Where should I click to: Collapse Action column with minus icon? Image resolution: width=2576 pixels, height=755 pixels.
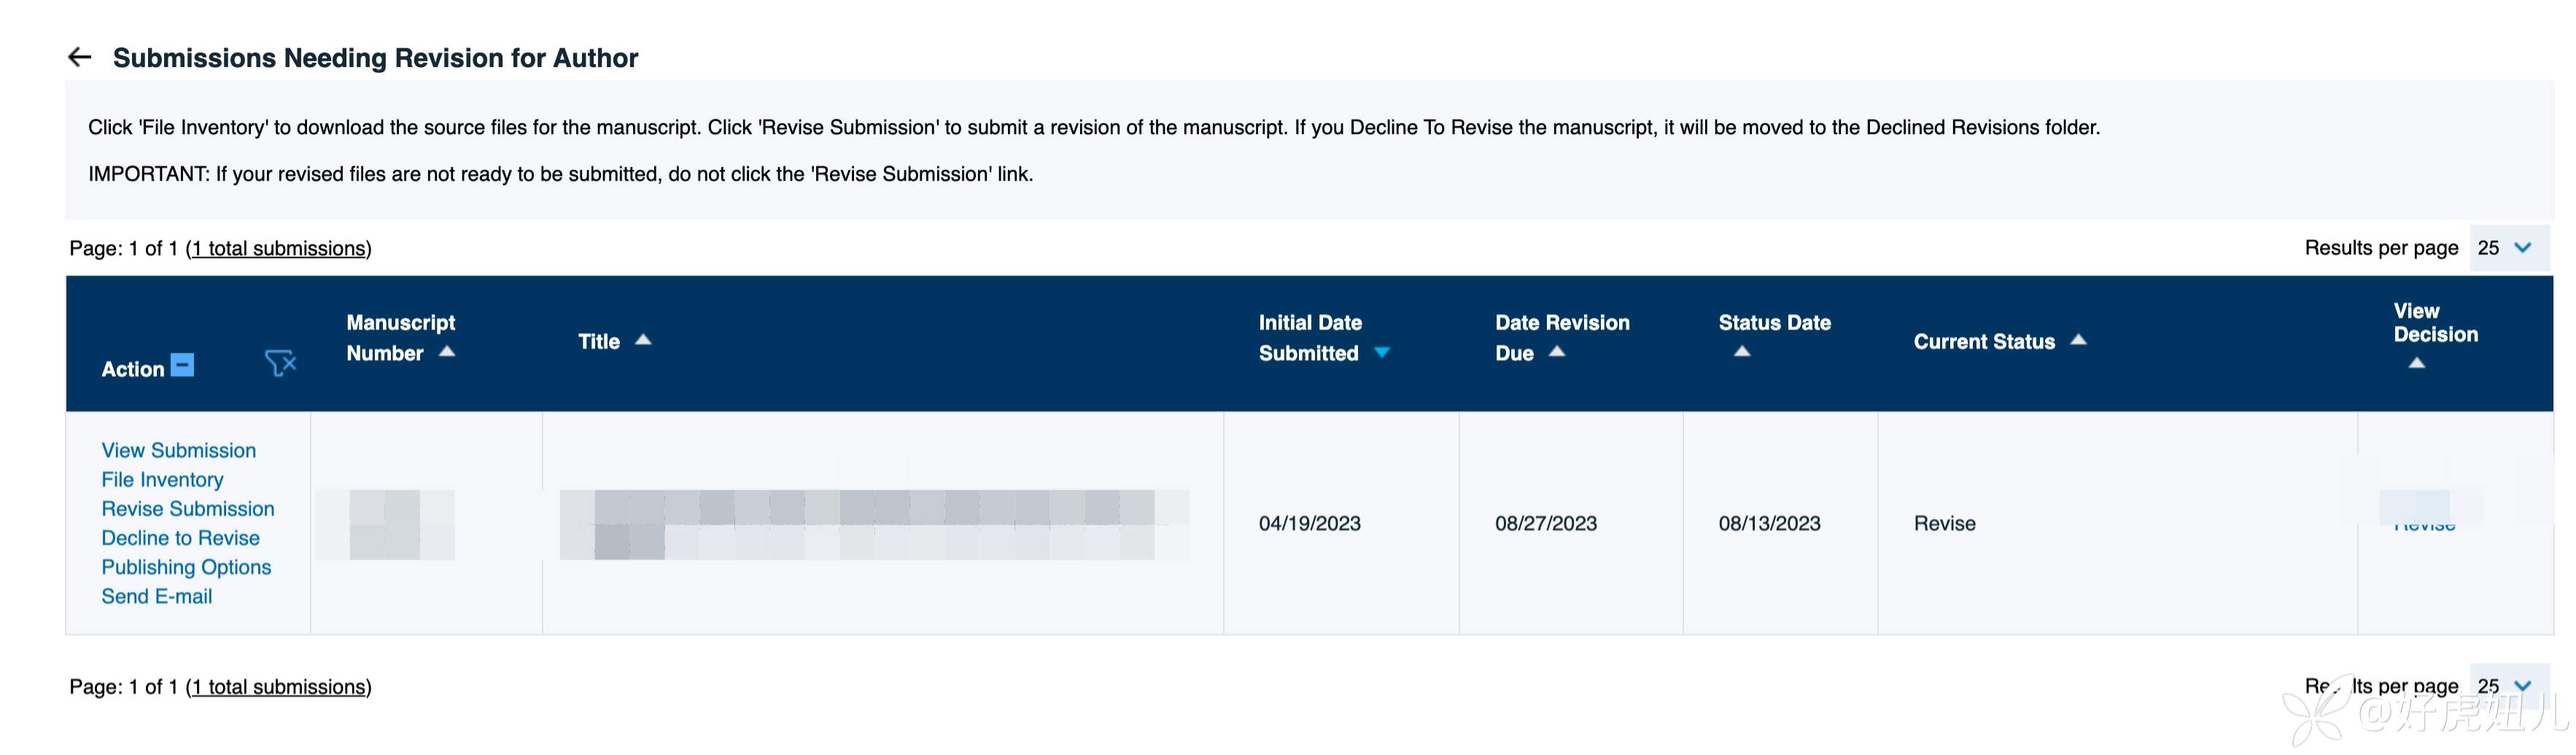coord(182,366)
